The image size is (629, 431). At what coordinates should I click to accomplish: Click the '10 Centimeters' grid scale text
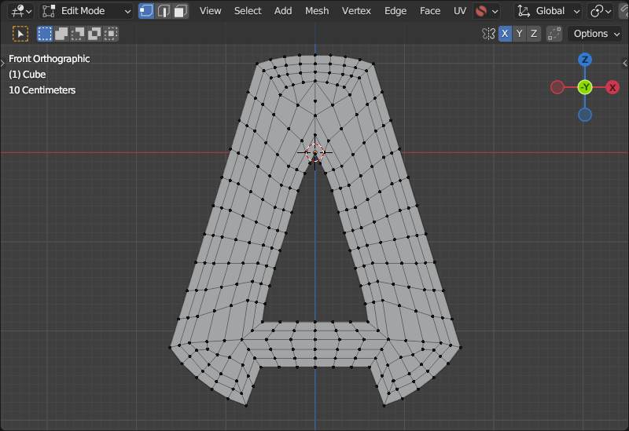click(42, 90)
